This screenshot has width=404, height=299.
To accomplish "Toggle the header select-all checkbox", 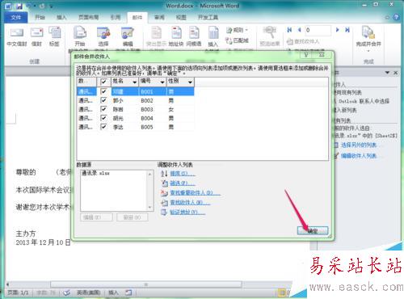I will point(103,82).
